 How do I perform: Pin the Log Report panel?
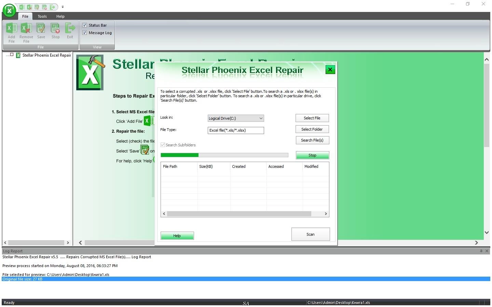[x=481, y=251]
